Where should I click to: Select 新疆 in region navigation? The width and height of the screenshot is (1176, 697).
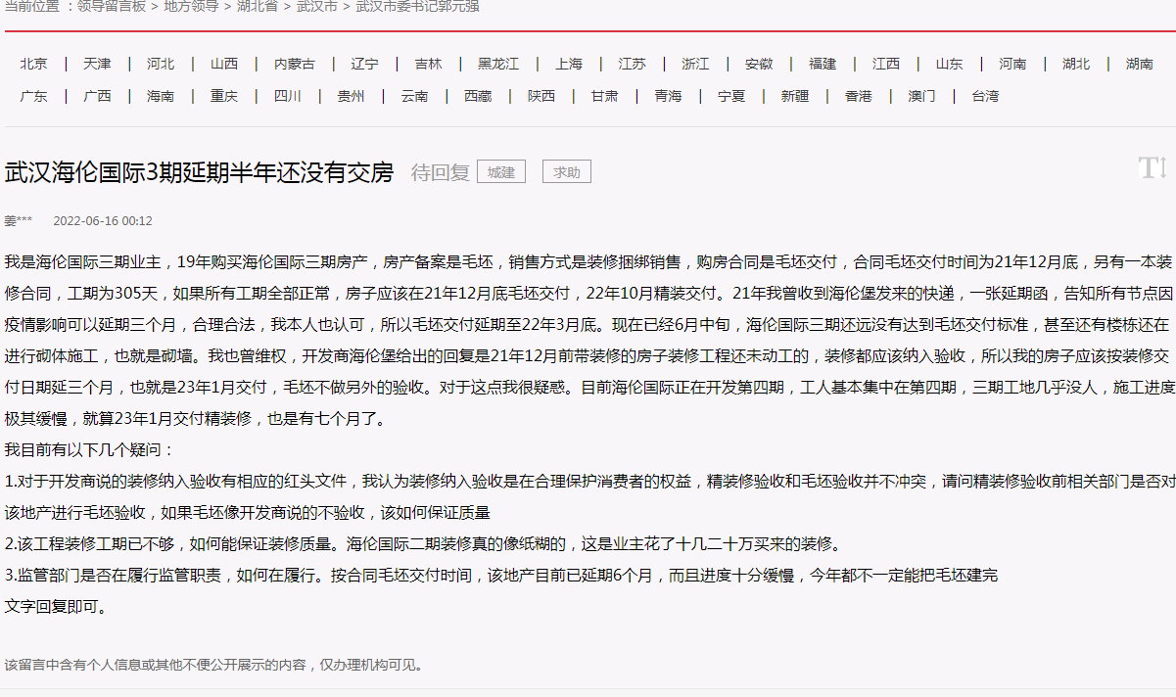(794, 97)
